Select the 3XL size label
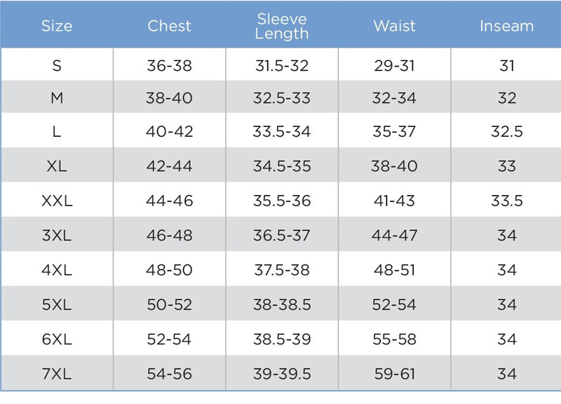The image size is (561, 404). coord(57,236)
